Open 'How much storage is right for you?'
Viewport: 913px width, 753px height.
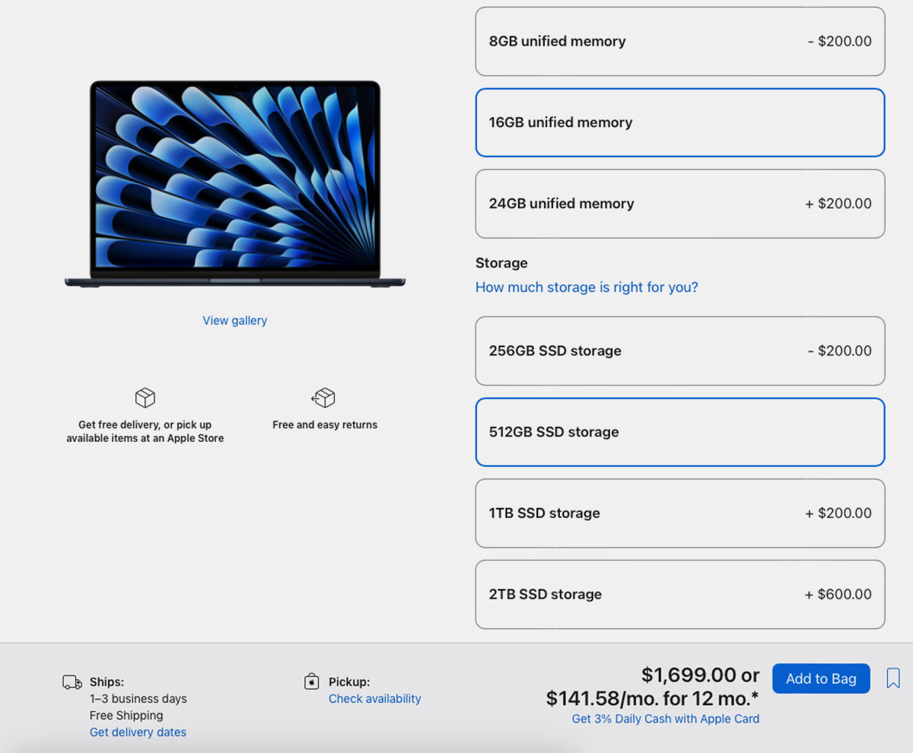pyautogui.click(x=586, y=288)
